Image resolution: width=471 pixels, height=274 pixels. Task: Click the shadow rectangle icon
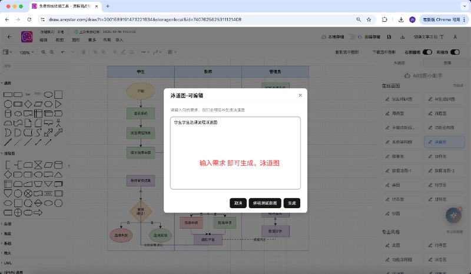(x=131, y=52)
